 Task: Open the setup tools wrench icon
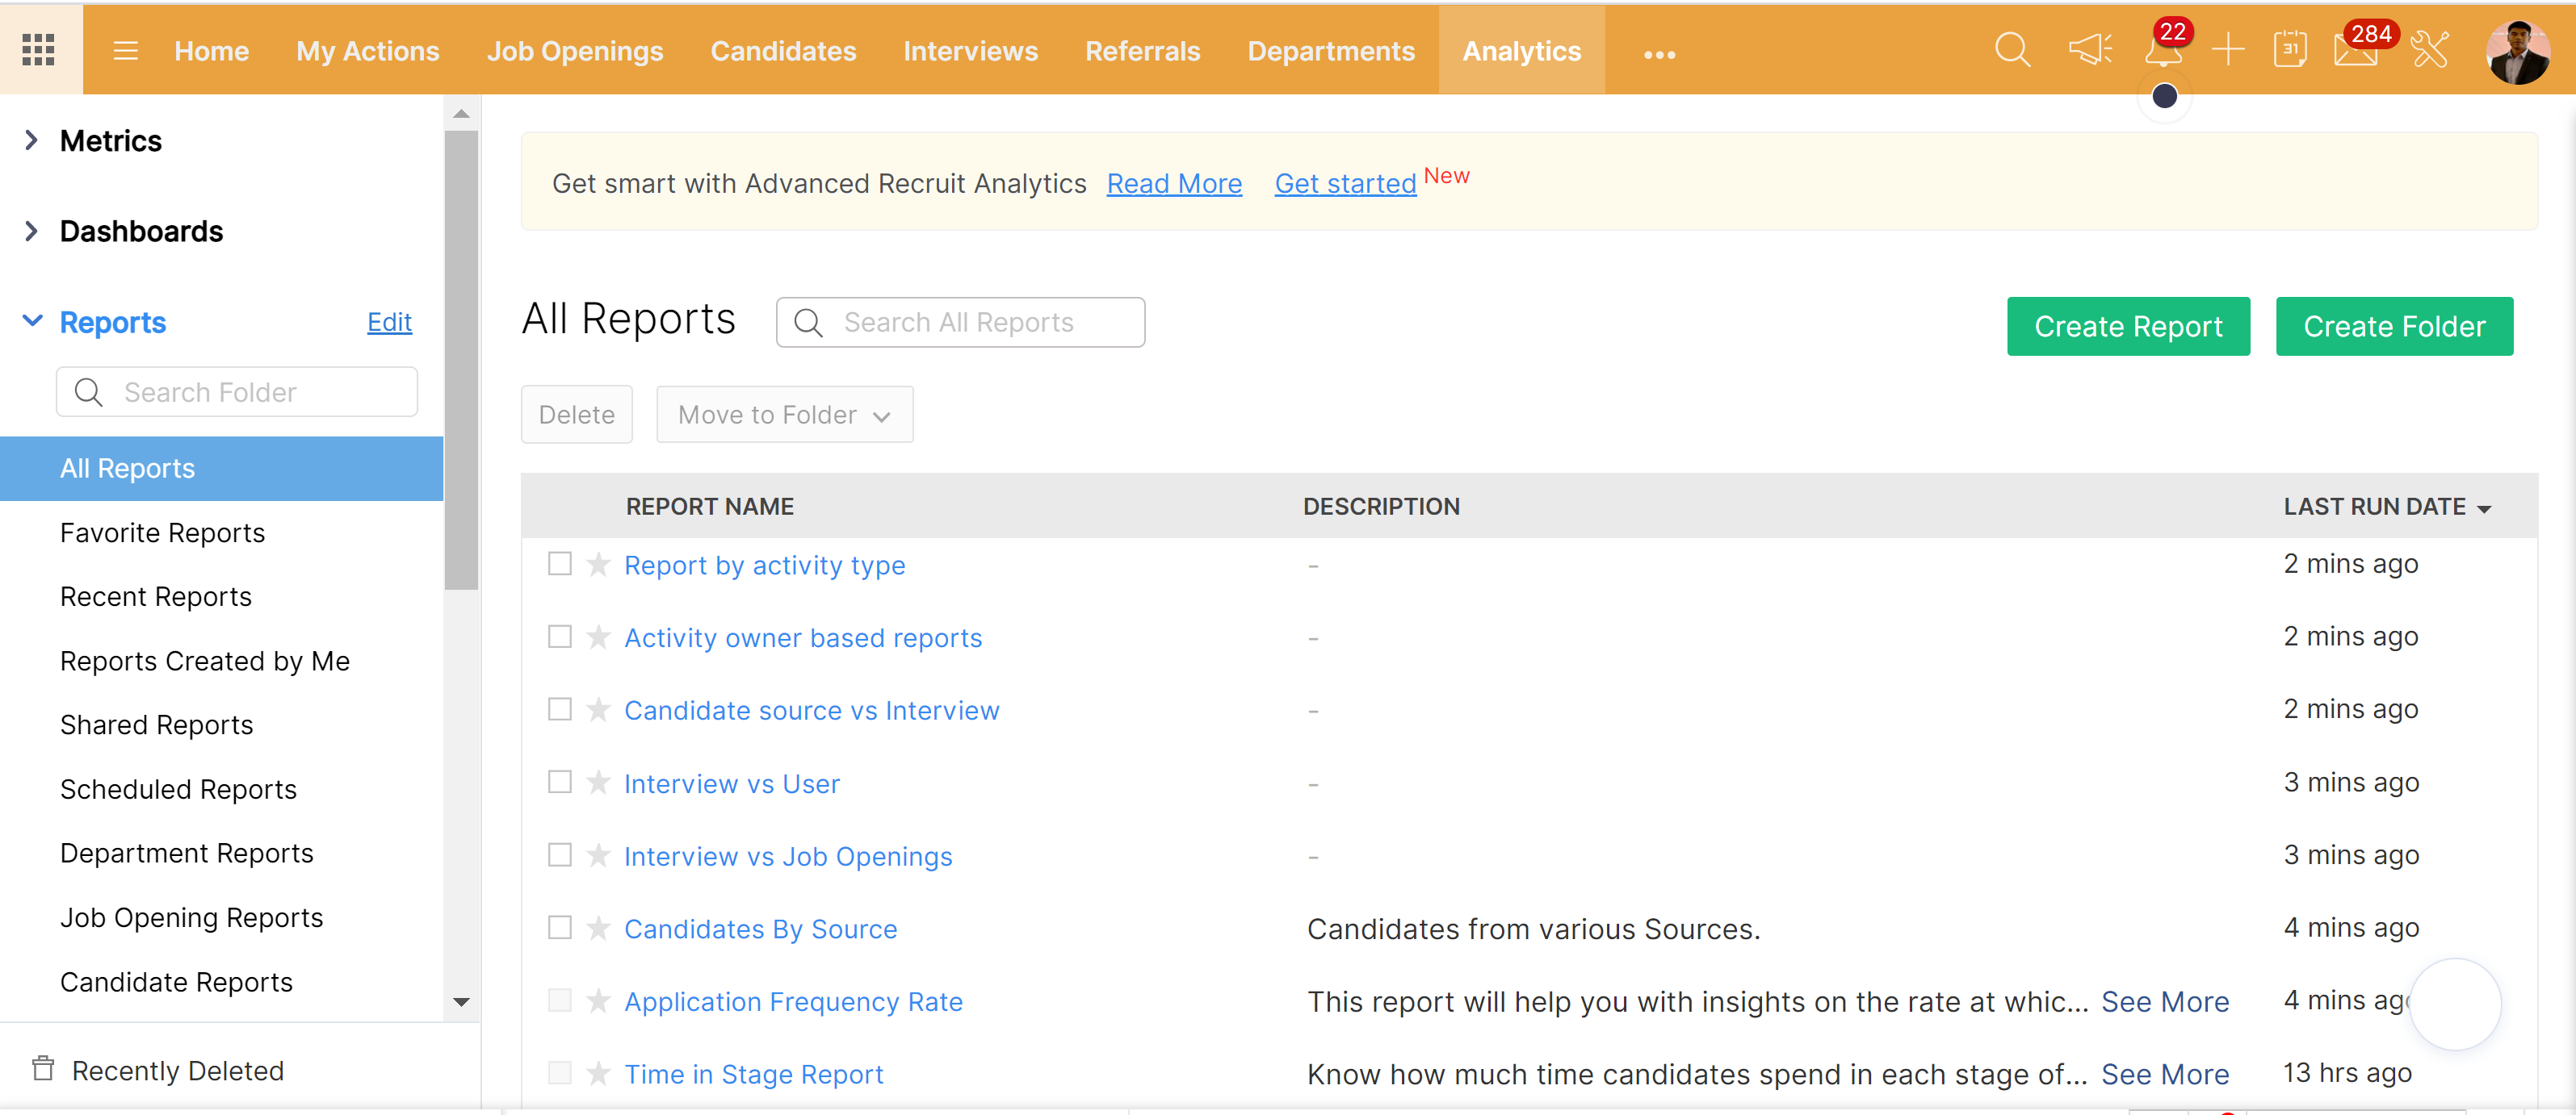point(2429,50)
